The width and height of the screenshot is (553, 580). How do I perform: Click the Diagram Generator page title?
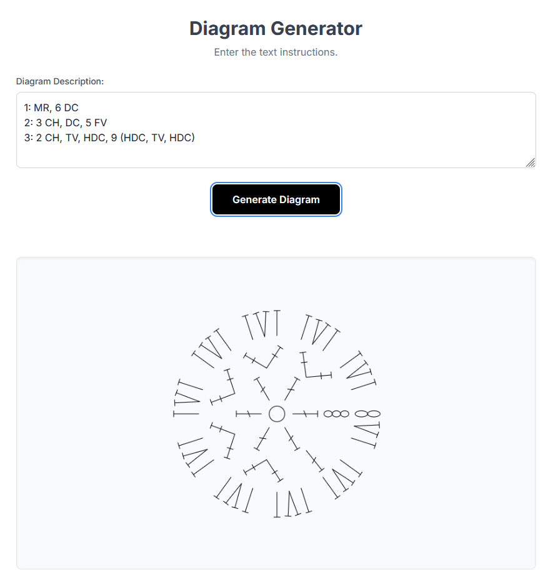[276, 29]
